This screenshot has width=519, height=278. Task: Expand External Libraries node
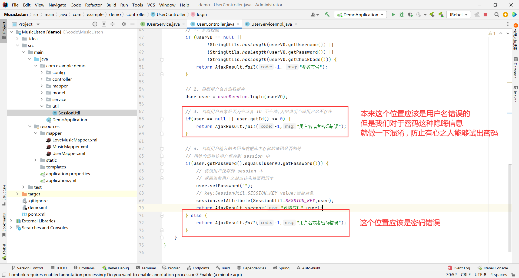[11, 221]
